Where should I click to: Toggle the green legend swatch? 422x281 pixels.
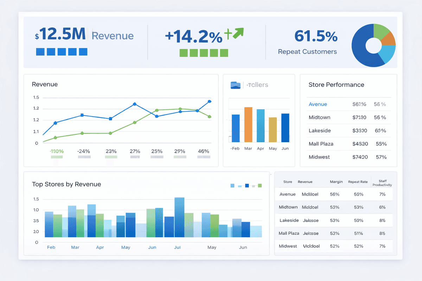(260, 185)
